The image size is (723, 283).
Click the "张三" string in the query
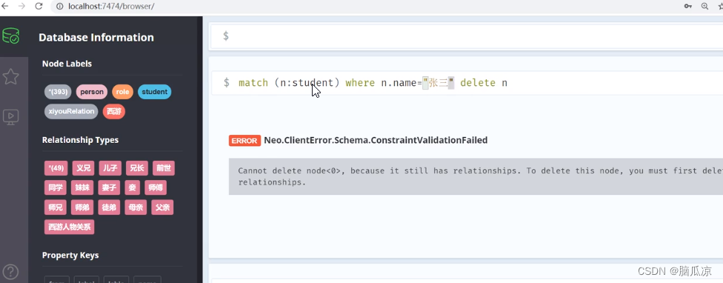(439, 83)
